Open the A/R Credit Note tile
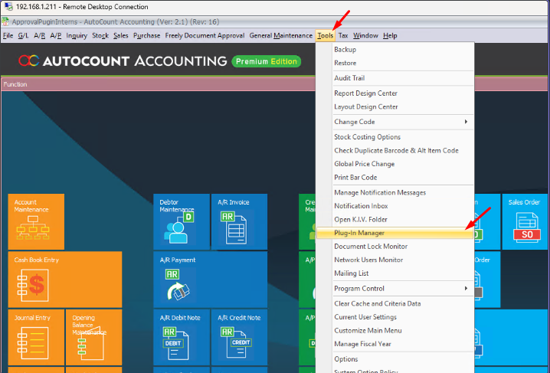 pyautogui.click(x=239, y=337)
